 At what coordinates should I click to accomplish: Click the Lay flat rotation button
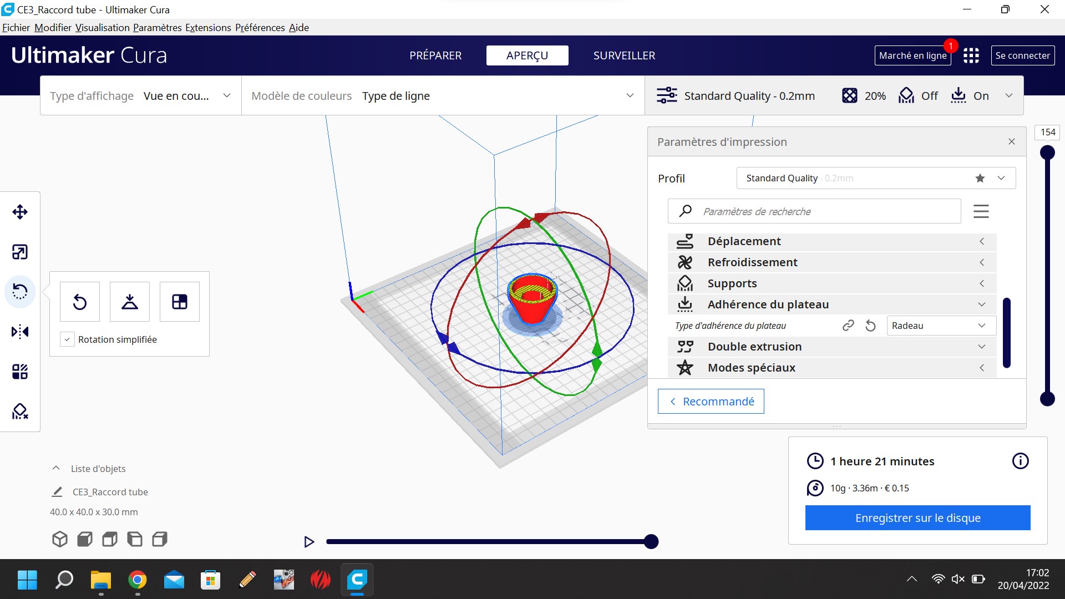click(x=130, y=302)
